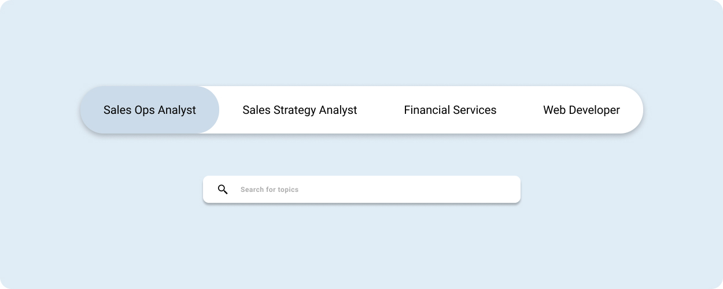The image size is (723, 289).
Task: Pick Sales Strategy Analyst from the role bar
Action: [300, 110]
